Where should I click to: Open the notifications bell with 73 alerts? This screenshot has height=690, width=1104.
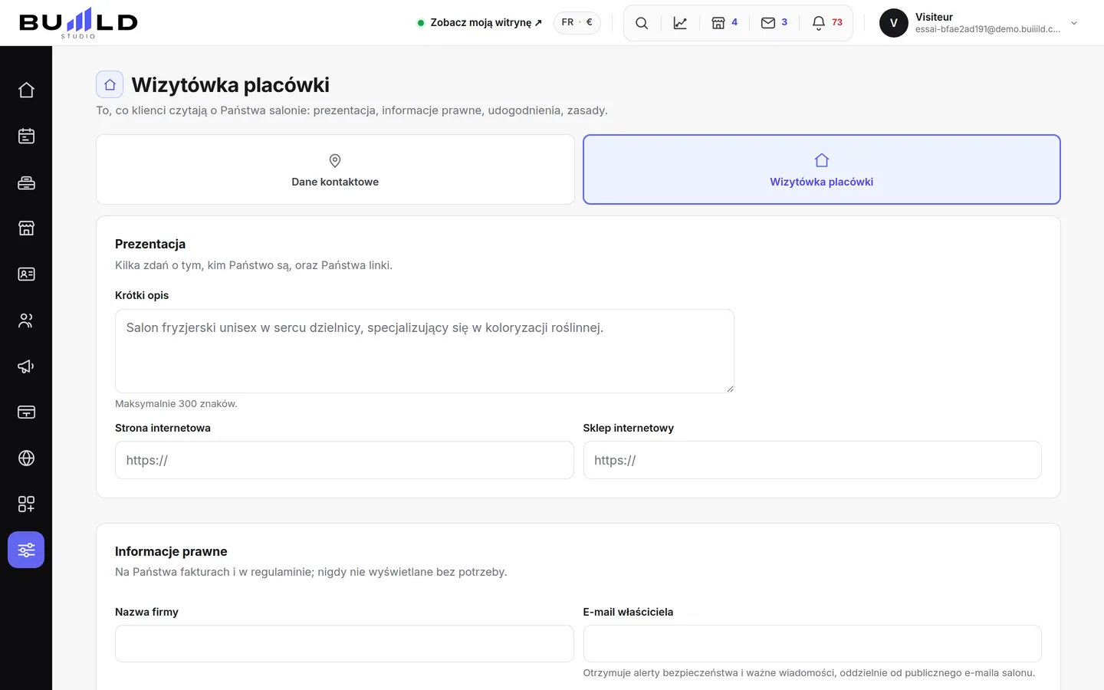827,23
